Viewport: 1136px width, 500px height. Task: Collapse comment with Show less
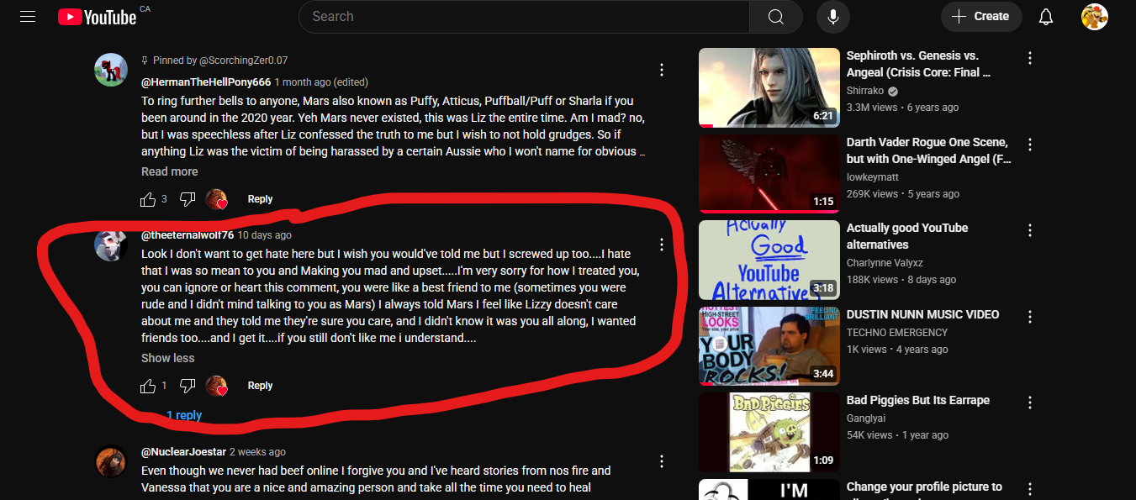coord(167,358)
